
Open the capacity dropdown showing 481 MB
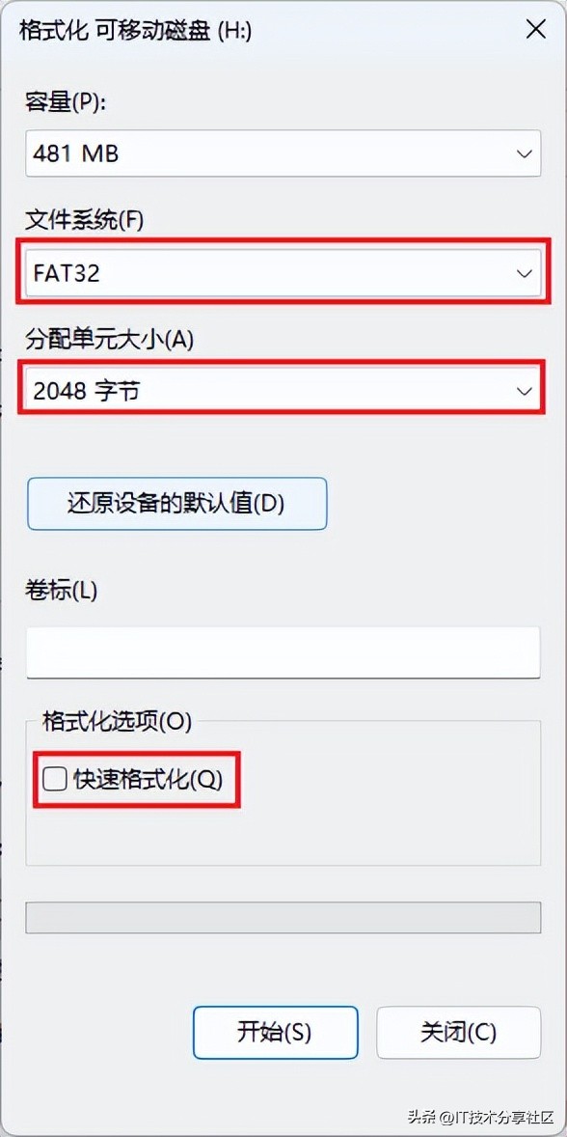pyautogui.click(x=283, y=153)
